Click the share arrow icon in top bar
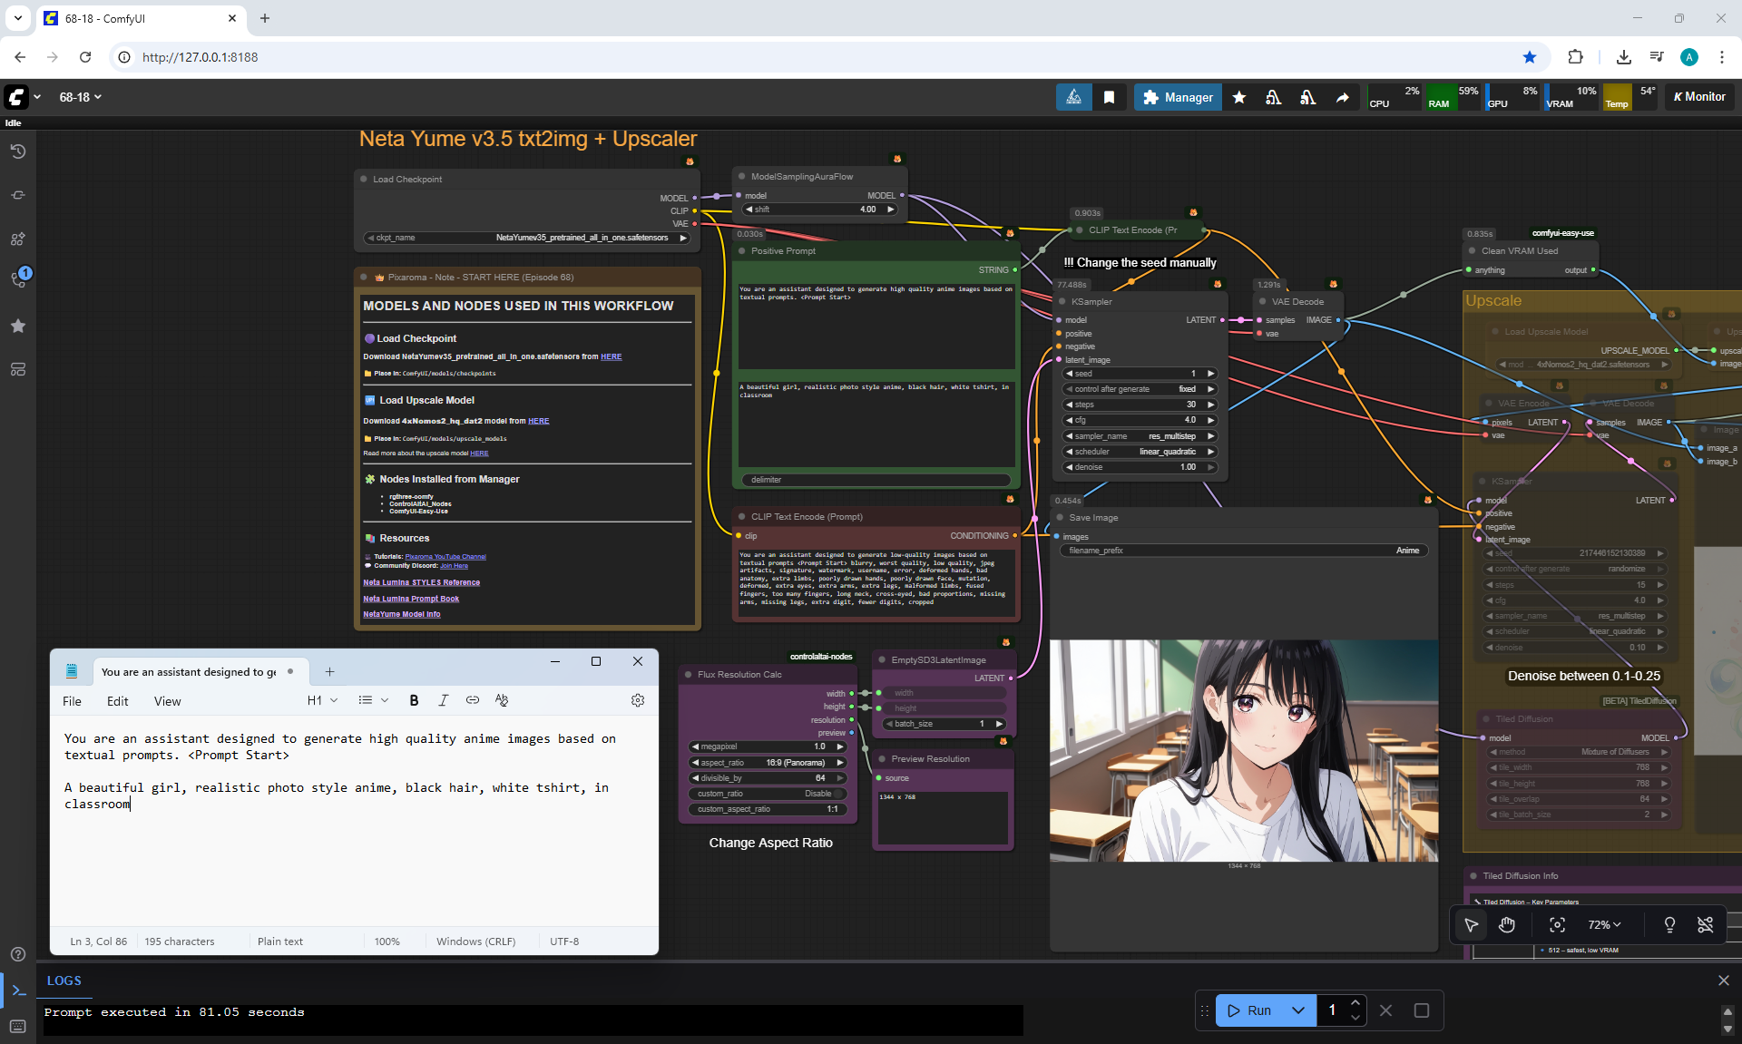Viewport: 1742px width, 1044px height. [x=1342, y=97]
